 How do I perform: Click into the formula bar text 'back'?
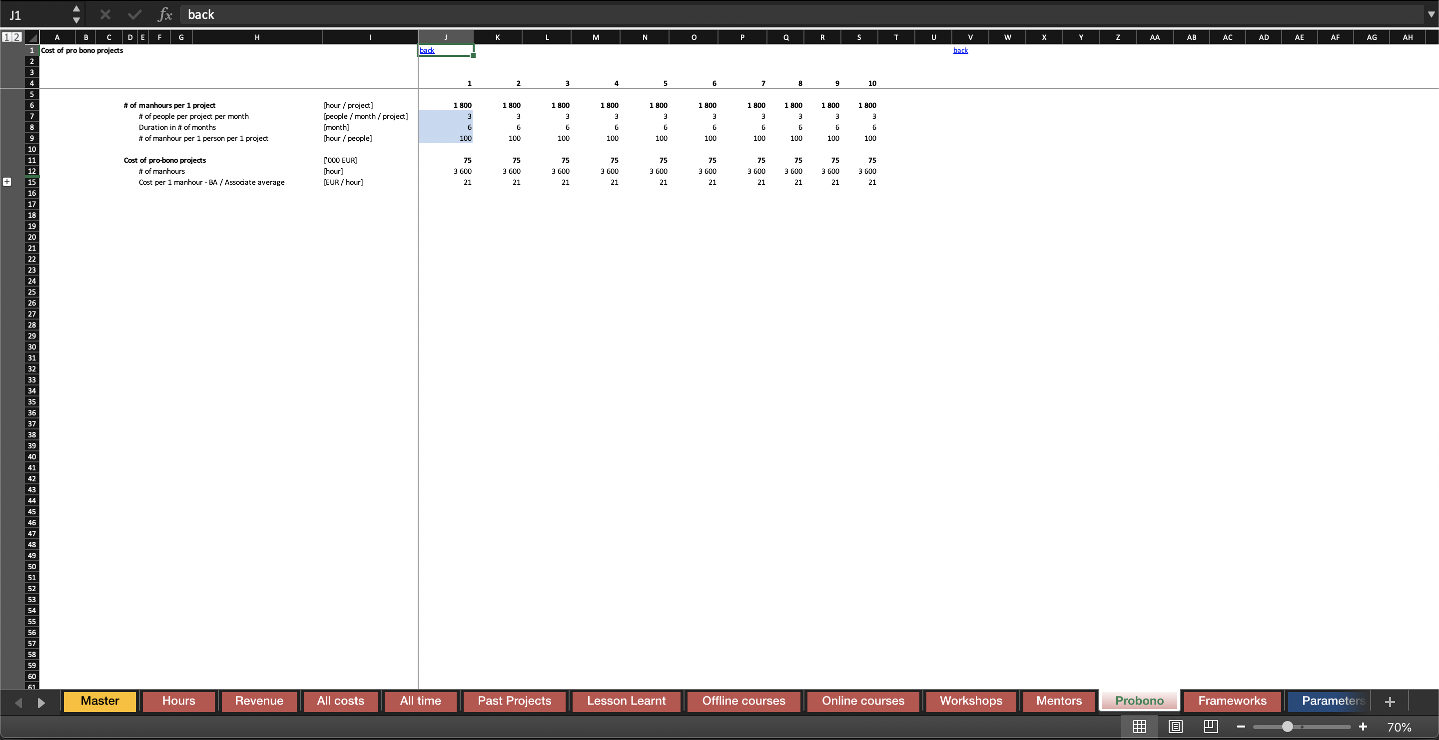pos(201,14)
